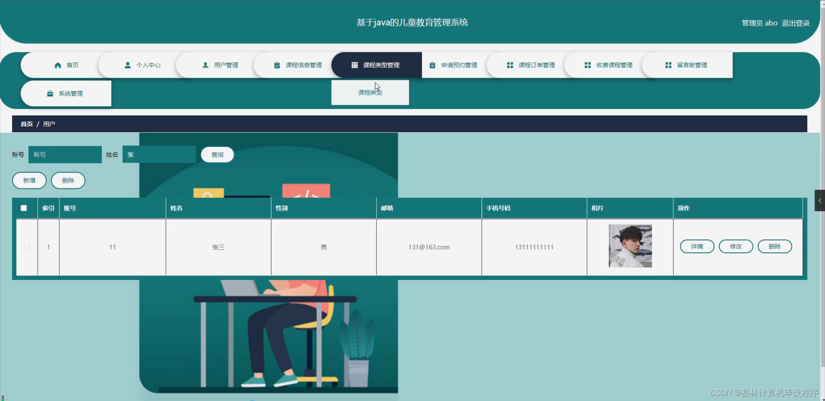The image size is (825, 401).
Task: Select the grid icon on 课程类型管理 tab
Action: click(354, 65)
